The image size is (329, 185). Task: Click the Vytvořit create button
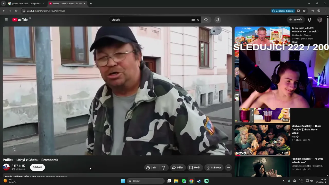(296, 20)
